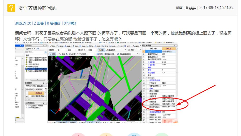Click the search magnifier in component list
This screenshot has width=241, height=136.
click(45, 52)
